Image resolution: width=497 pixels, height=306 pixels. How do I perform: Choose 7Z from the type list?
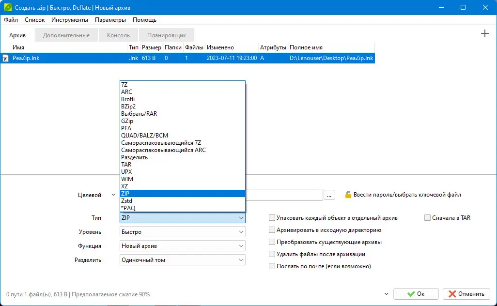182,85
